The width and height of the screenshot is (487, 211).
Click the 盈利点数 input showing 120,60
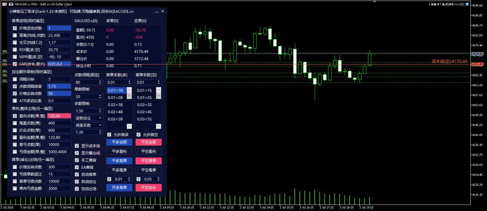coord(59,116)
